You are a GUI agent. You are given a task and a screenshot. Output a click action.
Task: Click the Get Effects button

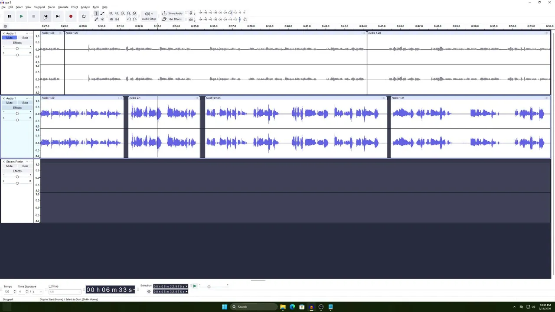pos(173,19)
